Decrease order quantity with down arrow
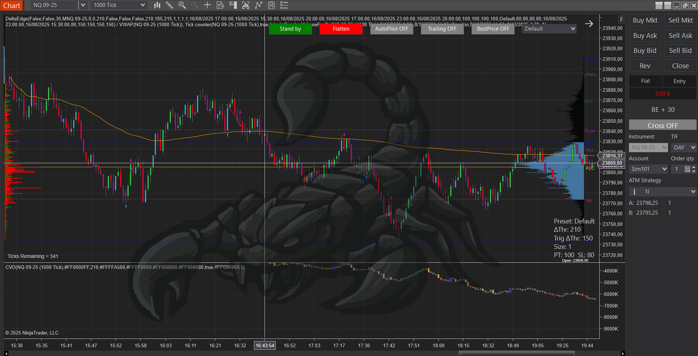698x356 pixels. pos(694,171)
